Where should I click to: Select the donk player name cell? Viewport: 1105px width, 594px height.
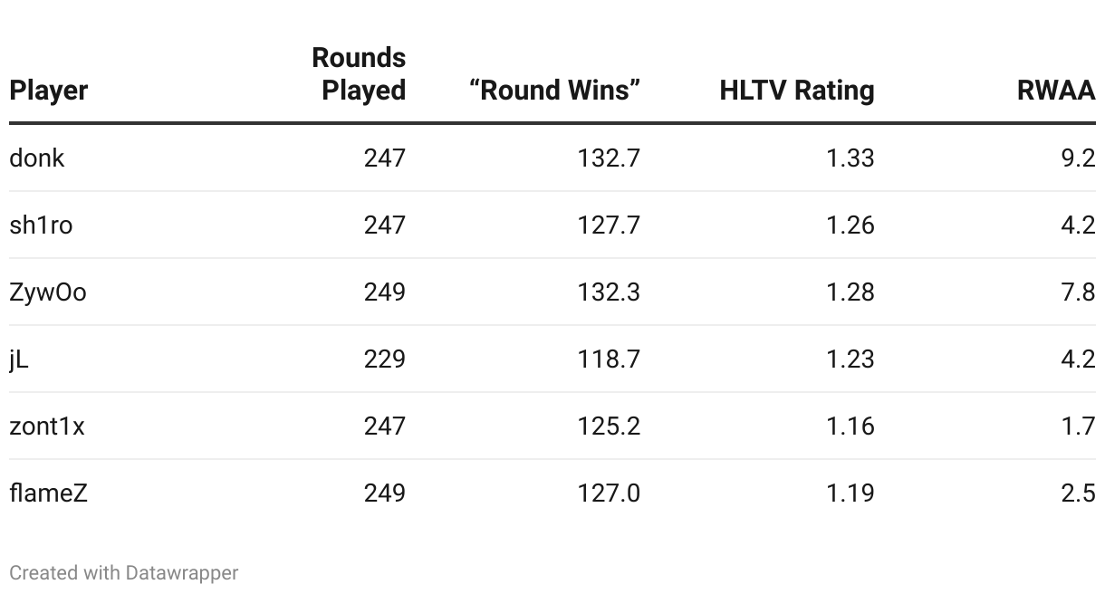tap(37, 158)
